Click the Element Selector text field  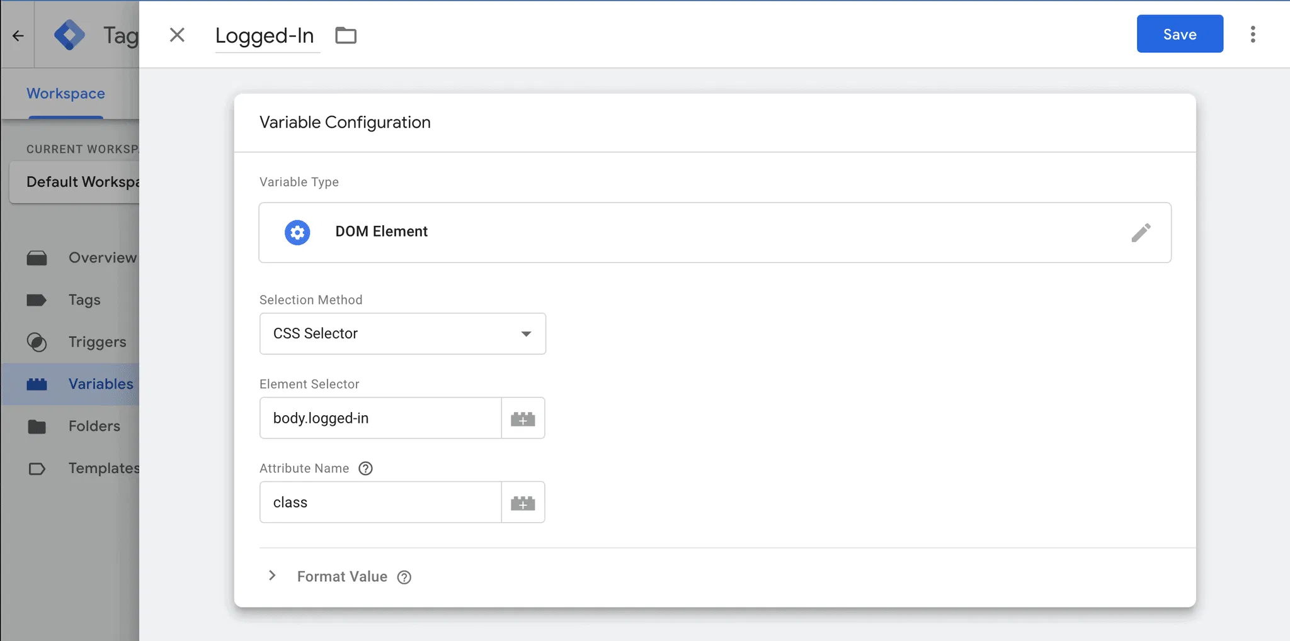380,418
